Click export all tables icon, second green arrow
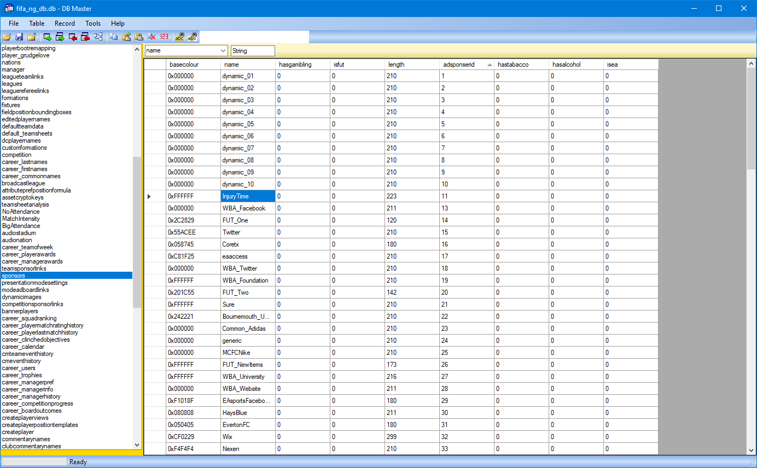The height and width of the screenshot is (468, 757). click(x=60, y=37)
